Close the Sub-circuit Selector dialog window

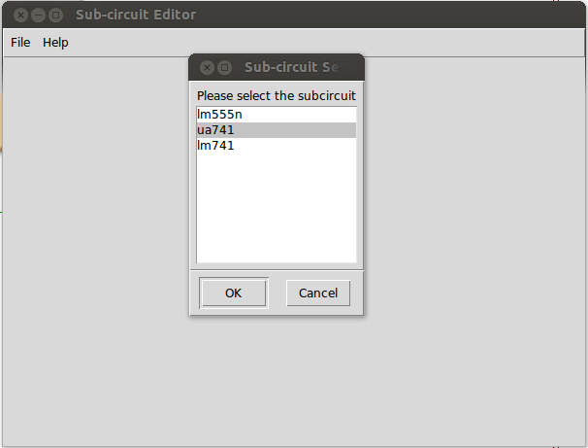click(x=207, y=68)
